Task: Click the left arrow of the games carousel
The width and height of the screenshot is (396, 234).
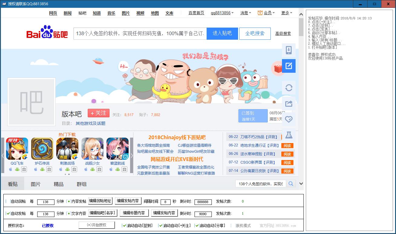Action: (x=3, y=155)
